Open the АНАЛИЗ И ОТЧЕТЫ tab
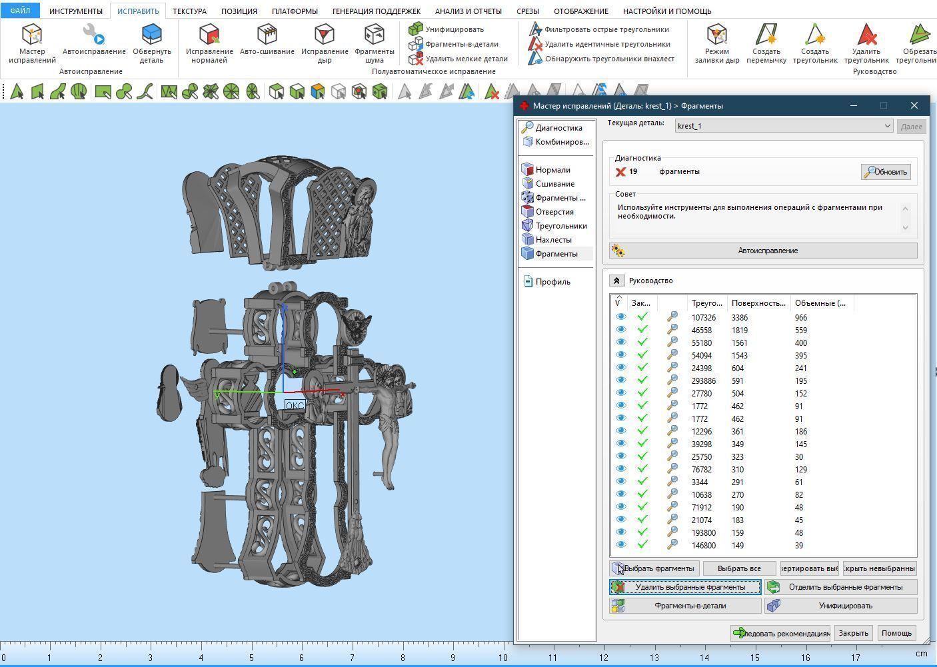This screenshot has width=937, height=667. [x=468, y=11]
